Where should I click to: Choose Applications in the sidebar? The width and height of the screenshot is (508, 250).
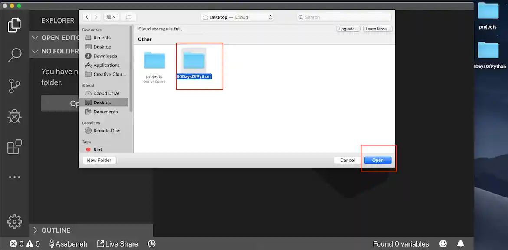(x=105, y=65)
